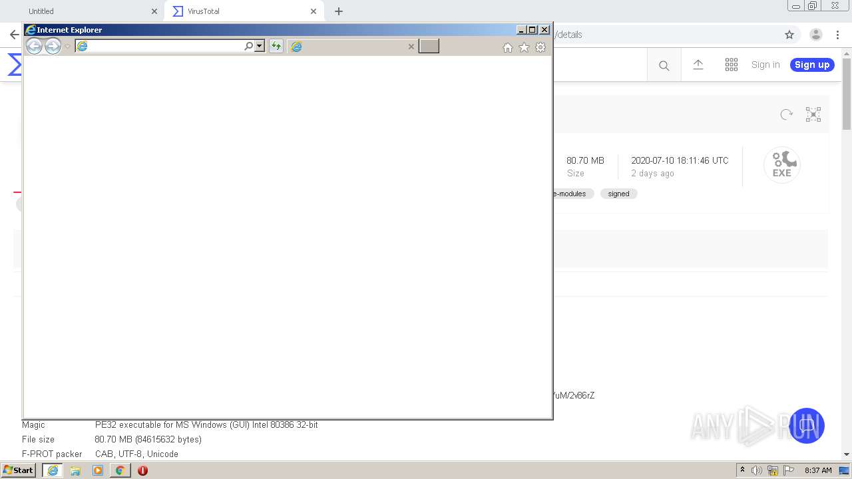Switch to the VirusTotal Chrome tab
This screenshot has width=852, height=479.
click(x=244, y=11)
